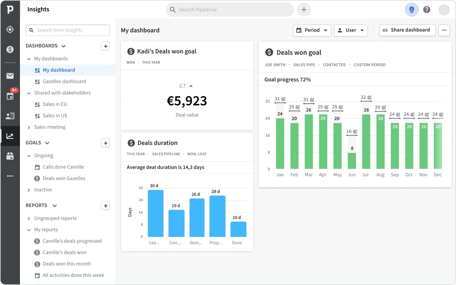Open the User filter dropdown

351,30
